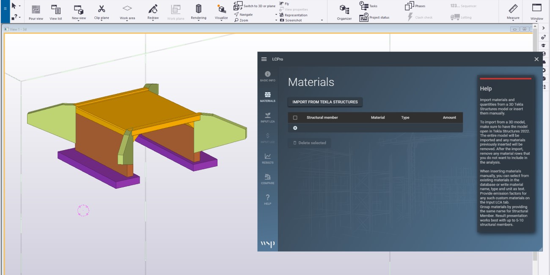
Task: Open the Project status tool
Action: tap(374, 17)
